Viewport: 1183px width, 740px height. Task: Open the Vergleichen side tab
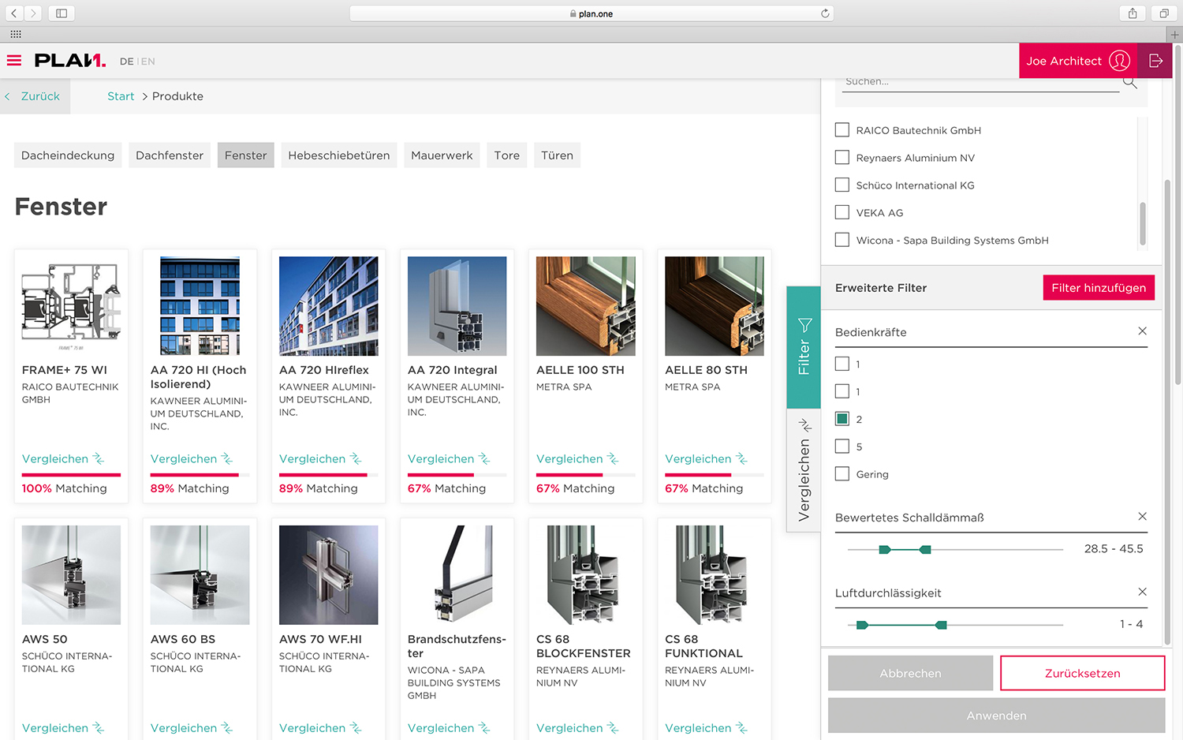804,470
